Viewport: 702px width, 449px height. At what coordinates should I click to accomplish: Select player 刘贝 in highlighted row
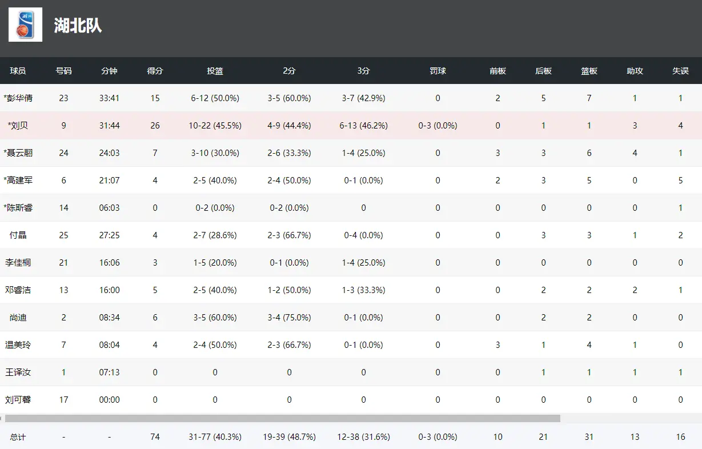tap(18, 126)
